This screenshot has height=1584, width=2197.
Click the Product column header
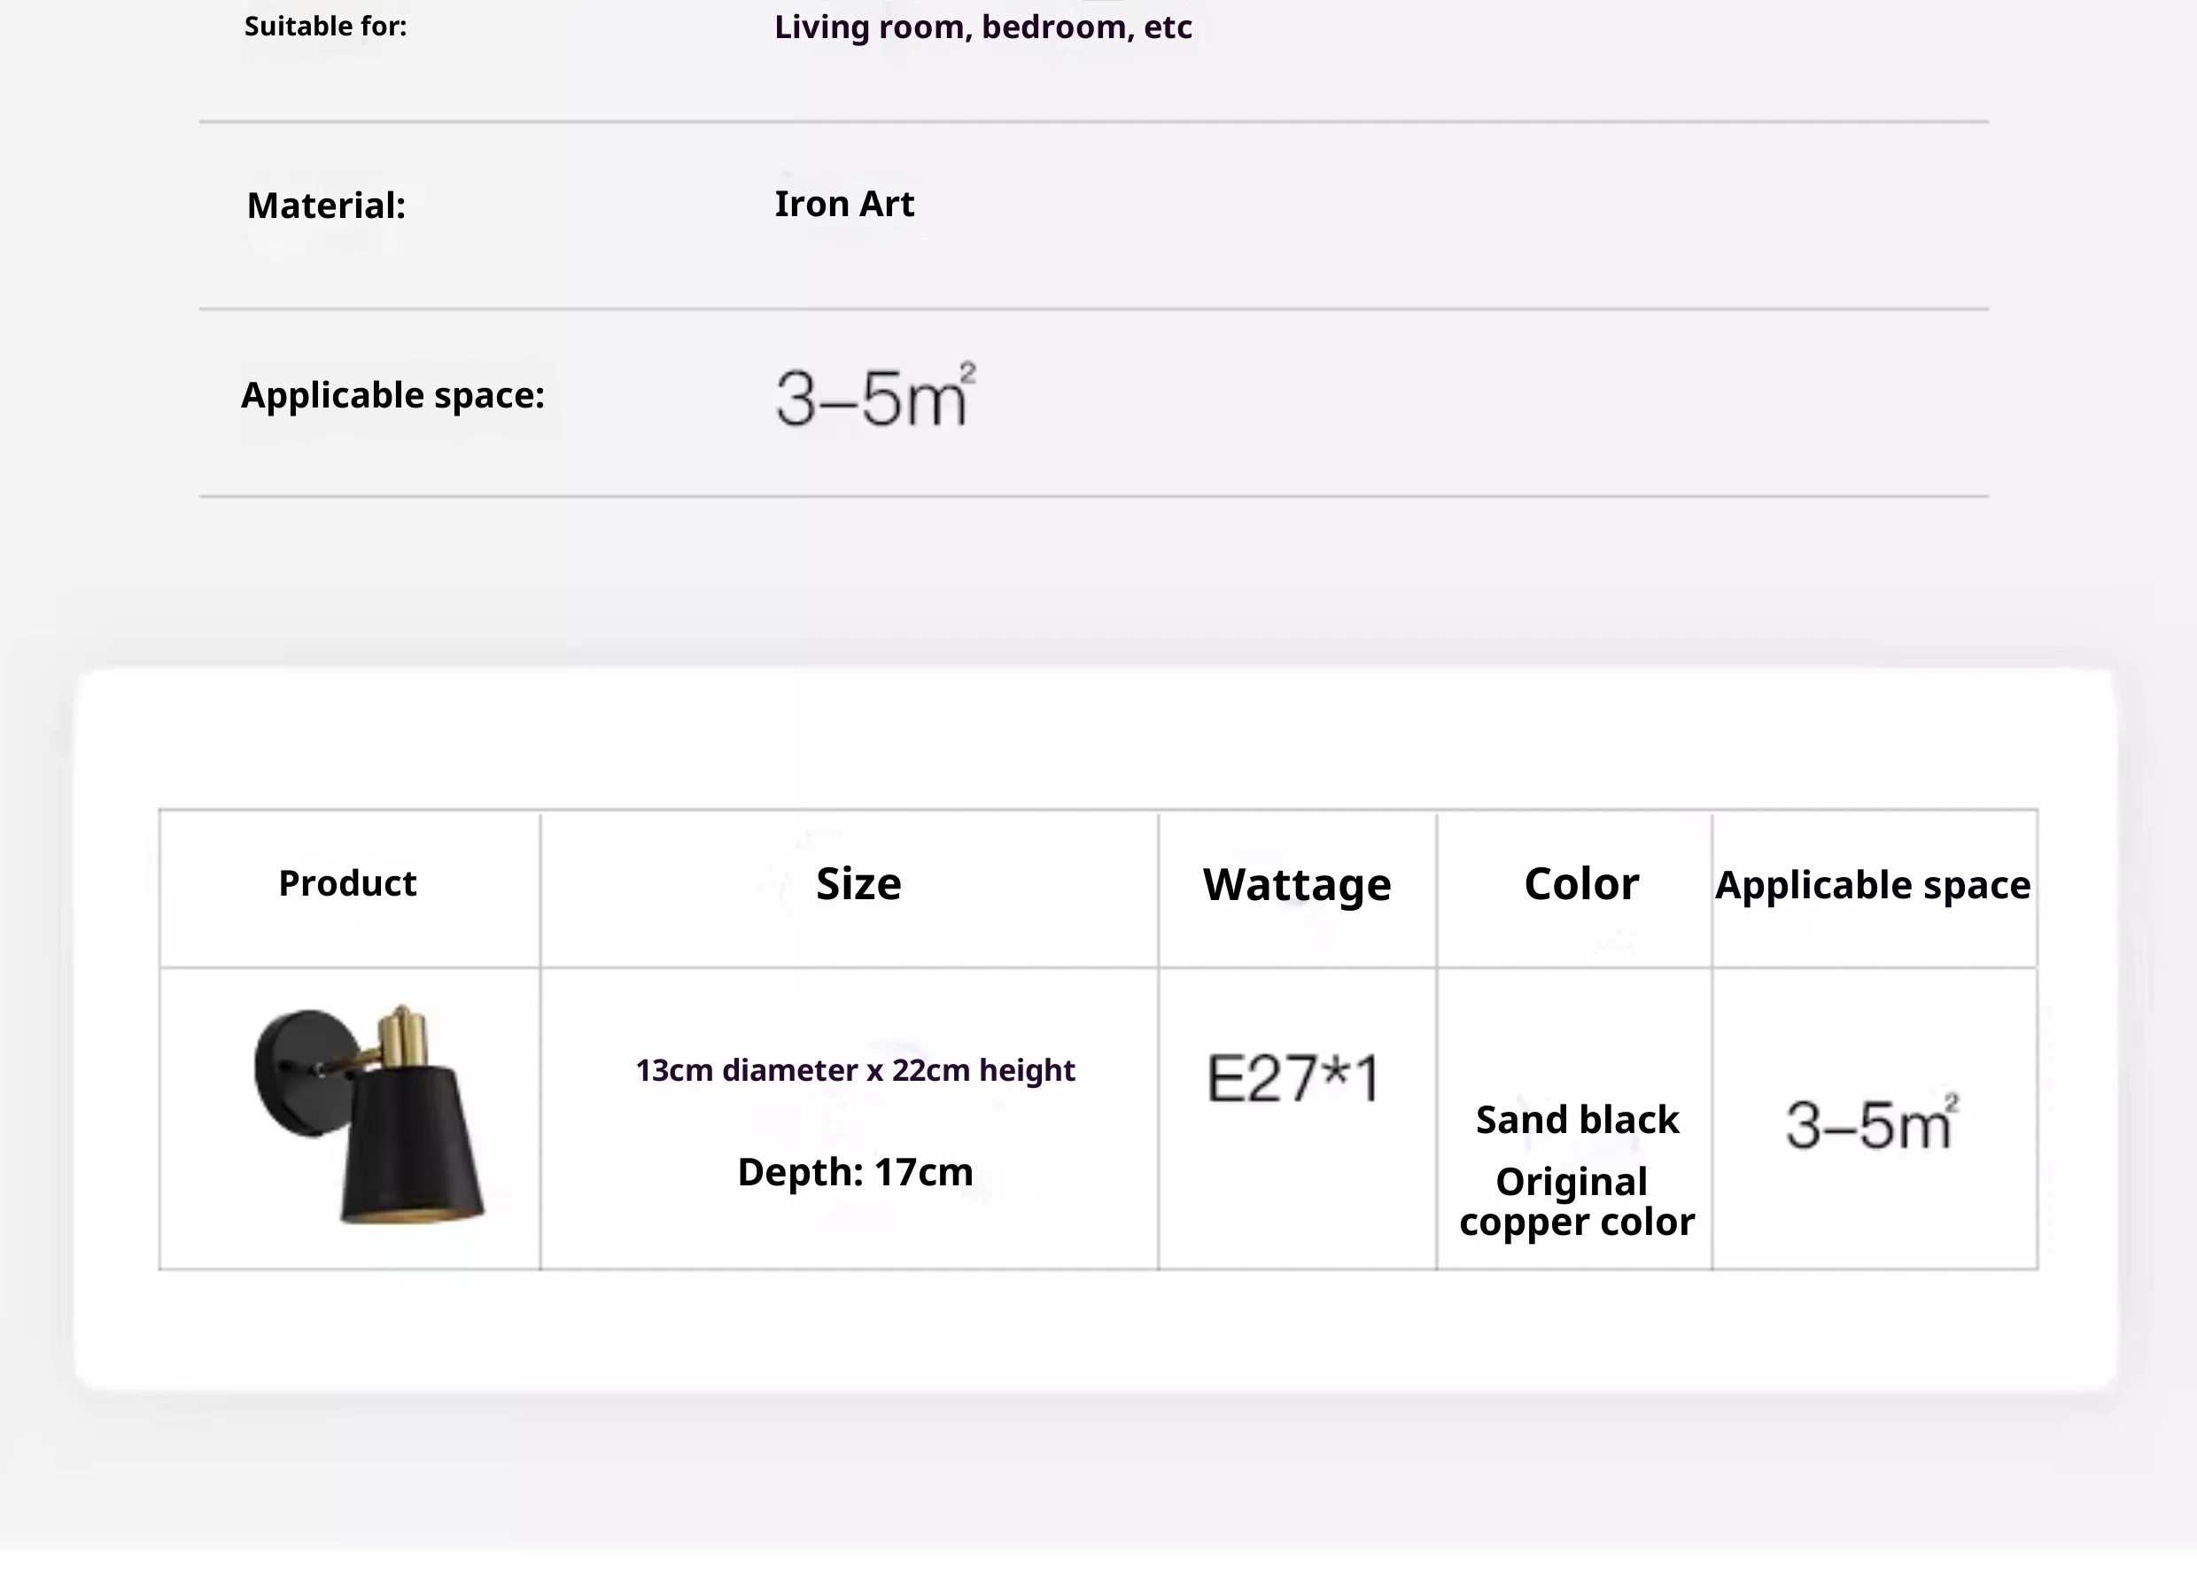[346, 883]
